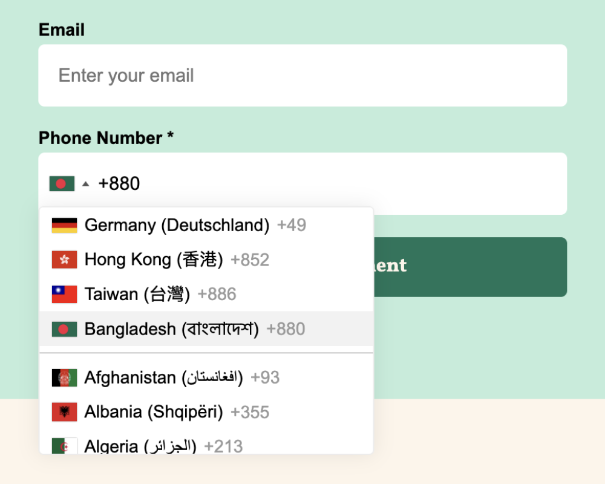This screenshot has width=605, height=484.
Task: Click the Albania flag icon
Action: pyautogui.click(x=64, y=412)
